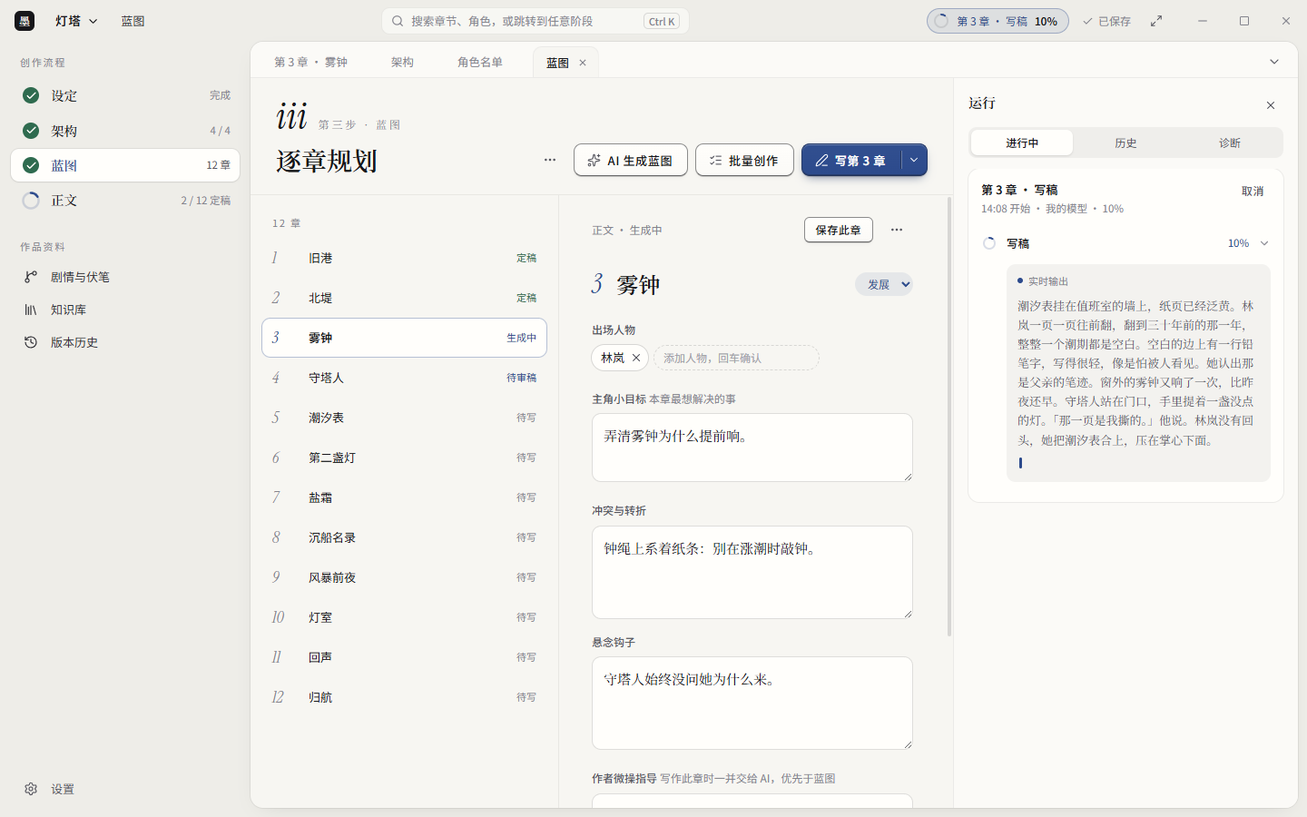Close the 运行 panel
The image size is (1307, 817).
click(x=1271, y=105)
